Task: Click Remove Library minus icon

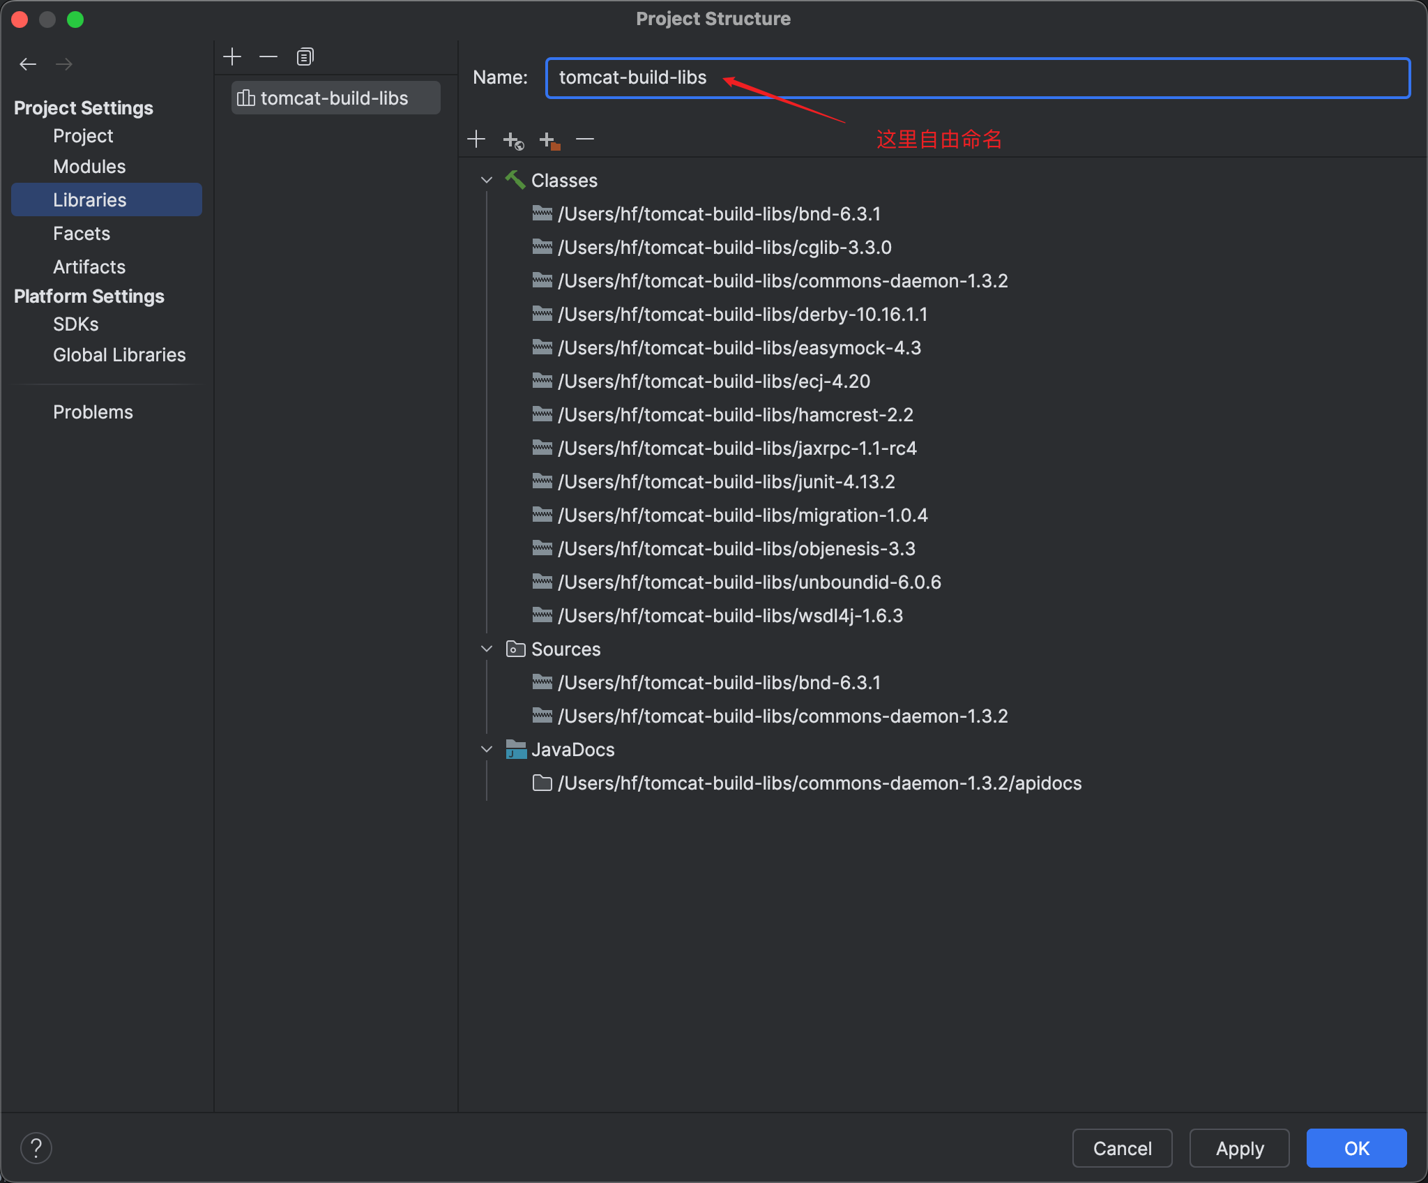Action: pos(268,56)
